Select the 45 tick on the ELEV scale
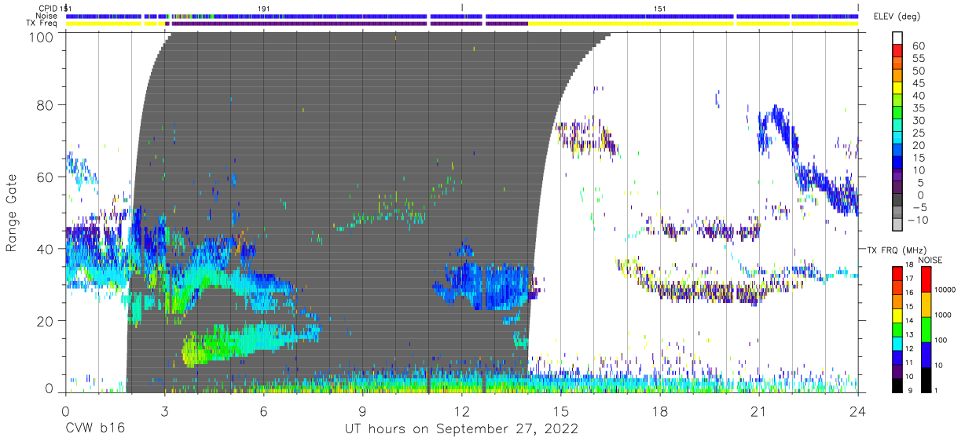The image size is (965, 445). [919, 83]
